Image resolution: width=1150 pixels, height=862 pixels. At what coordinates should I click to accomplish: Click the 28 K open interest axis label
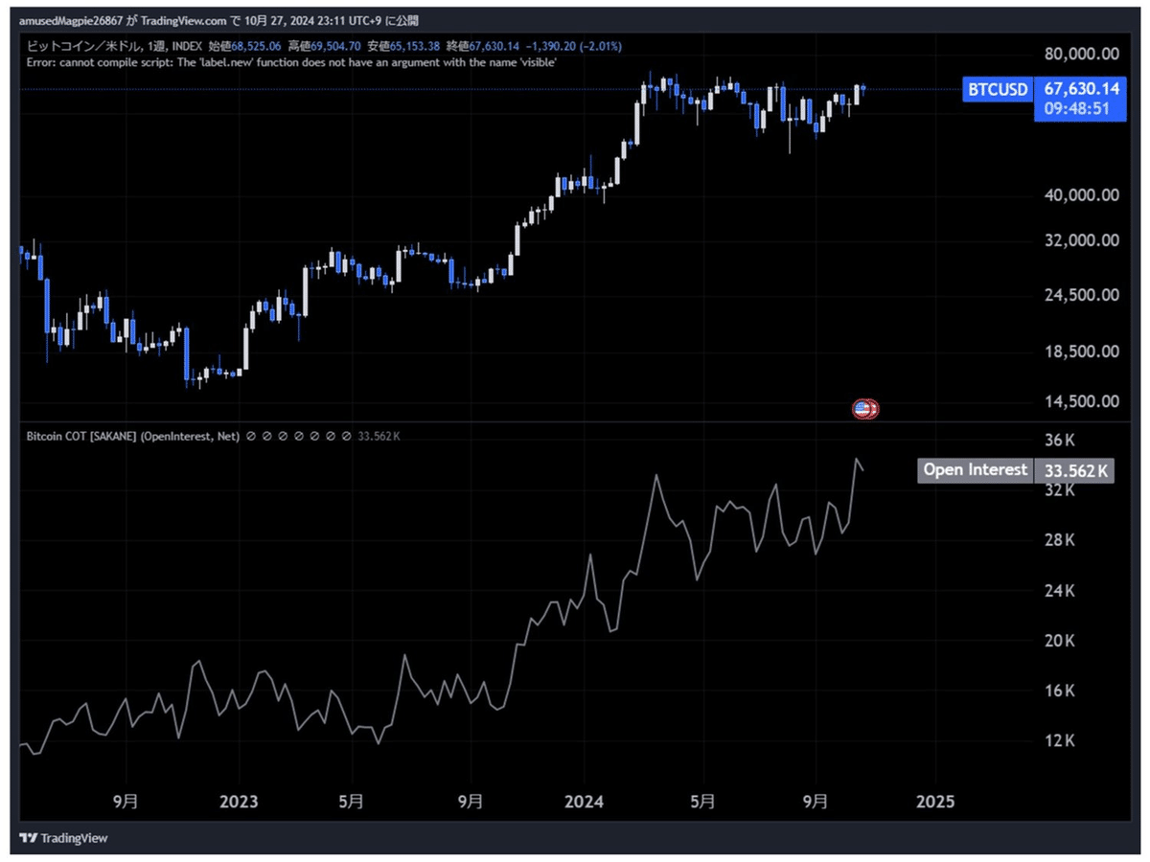coord(1059,541)
